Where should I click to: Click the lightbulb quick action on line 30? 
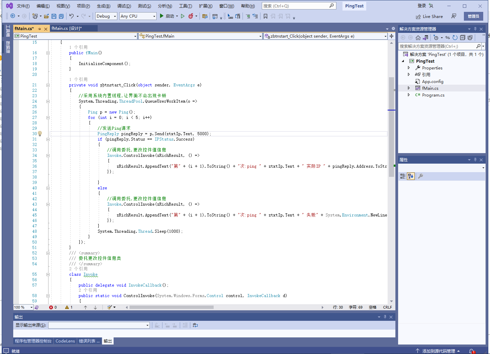40,133
